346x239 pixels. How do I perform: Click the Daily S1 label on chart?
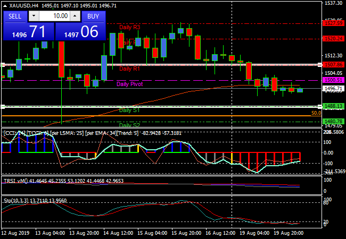pos(129,110)
